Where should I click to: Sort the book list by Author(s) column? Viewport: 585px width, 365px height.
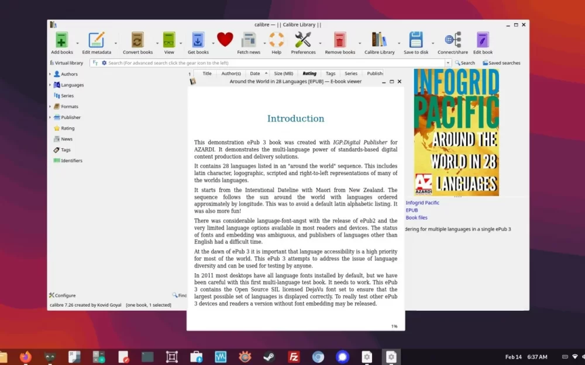(231, 74)
